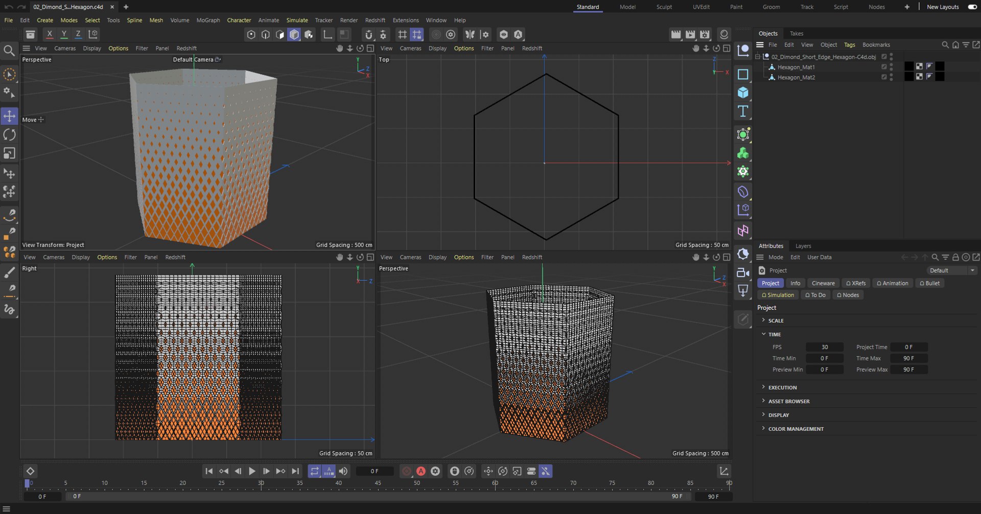Toggle visibility dots for Hexagon_Mat2
The width and height of the screenshot is (981, 514).
click(x=891, y=77)
